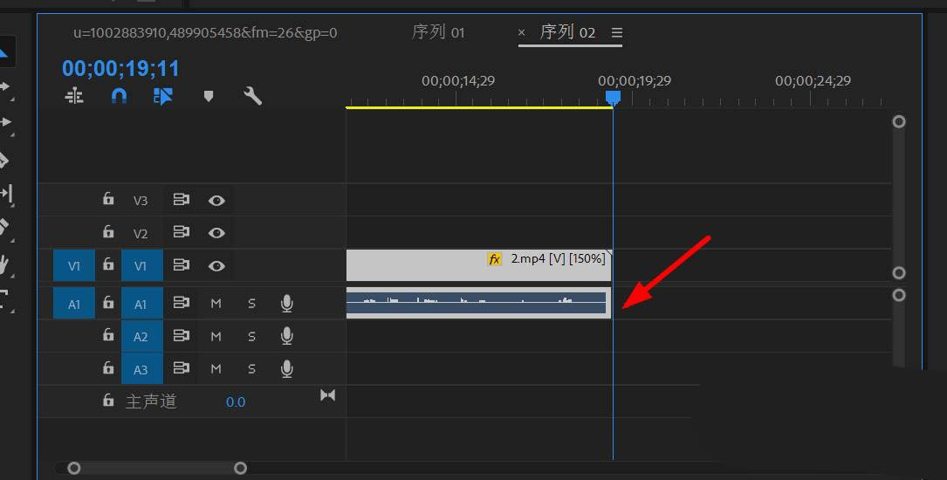Solo audio track A2
This screenshot has height=480, width=947.
pos(252,336)
